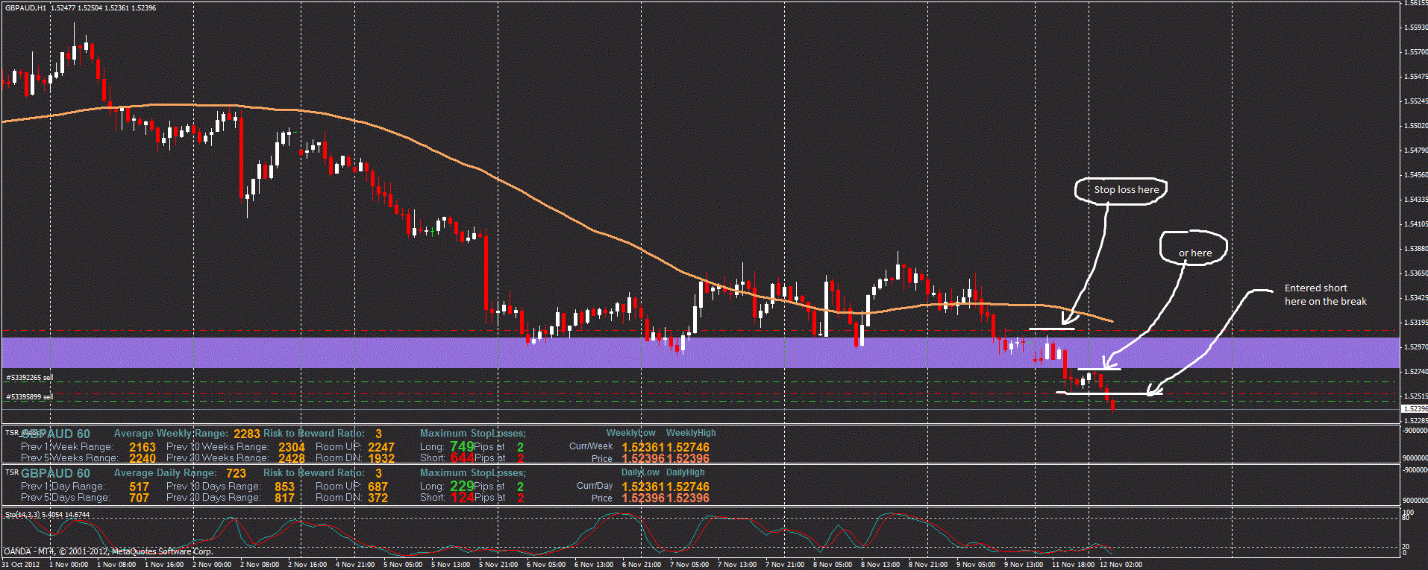Click the 12 Nov 02:00 time label
The image size is (1428, 570).
1121,565
